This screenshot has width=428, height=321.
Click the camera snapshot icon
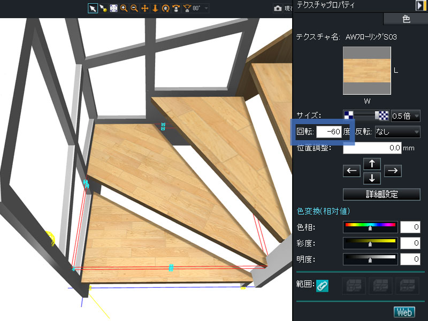[278, 9]
